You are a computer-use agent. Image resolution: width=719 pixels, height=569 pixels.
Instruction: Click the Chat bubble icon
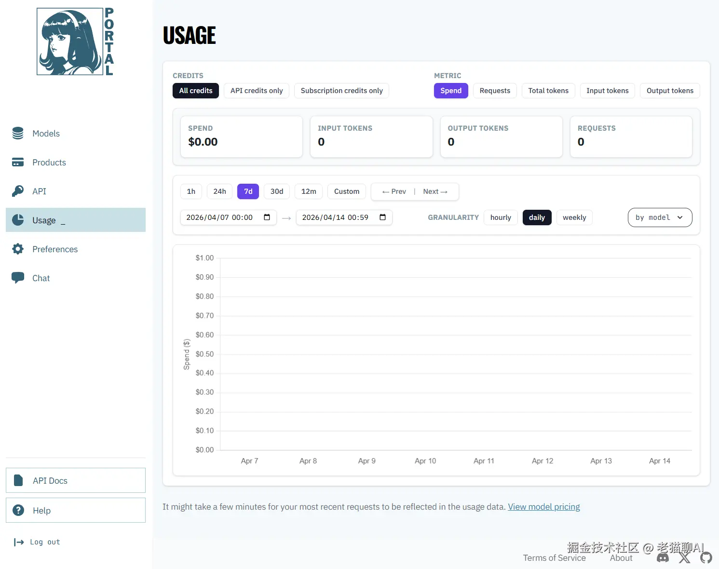pos(18,278)
